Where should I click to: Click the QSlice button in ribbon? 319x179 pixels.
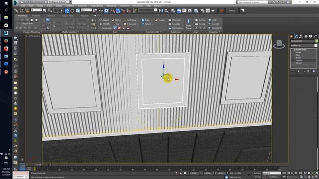[x=117, y=20]
